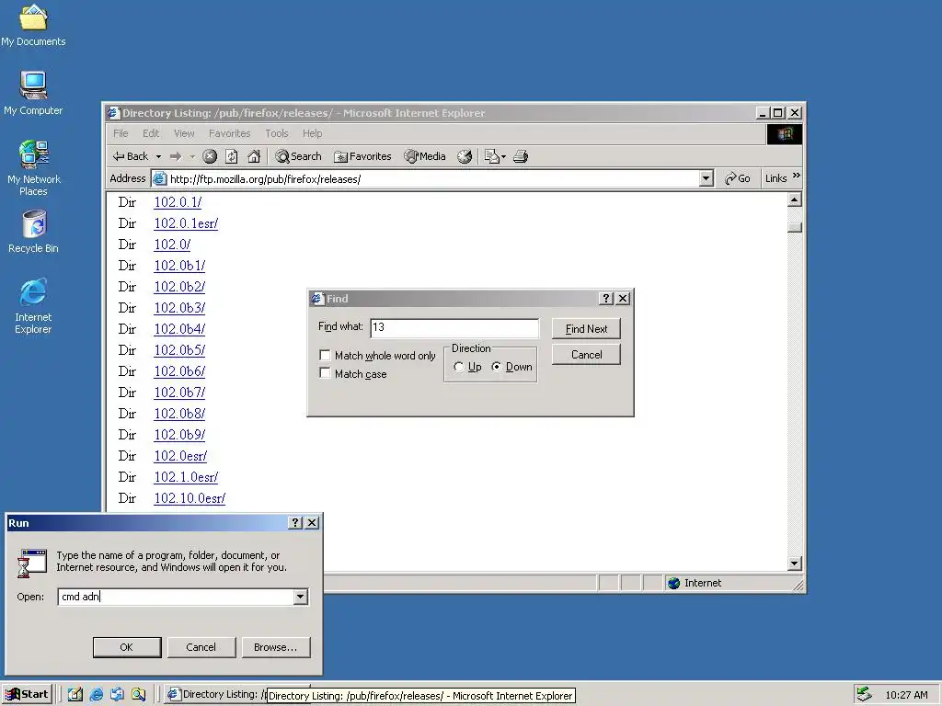
Task: Open the Favorites menu
Action: 229,133
